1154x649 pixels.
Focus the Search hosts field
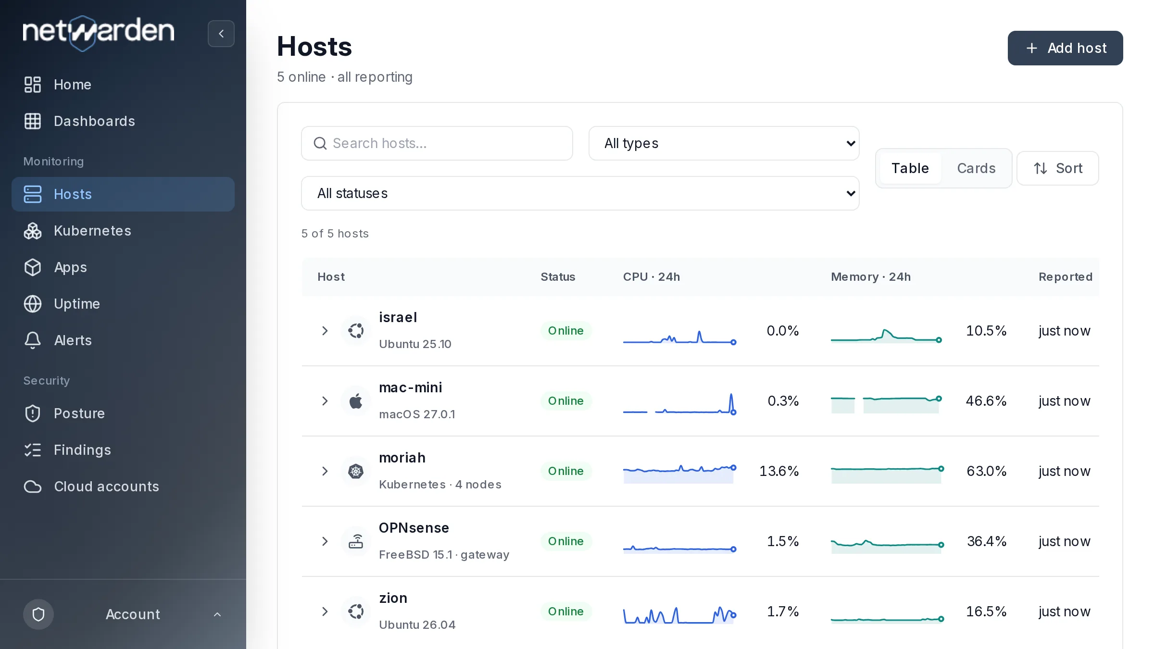(437, 143)
